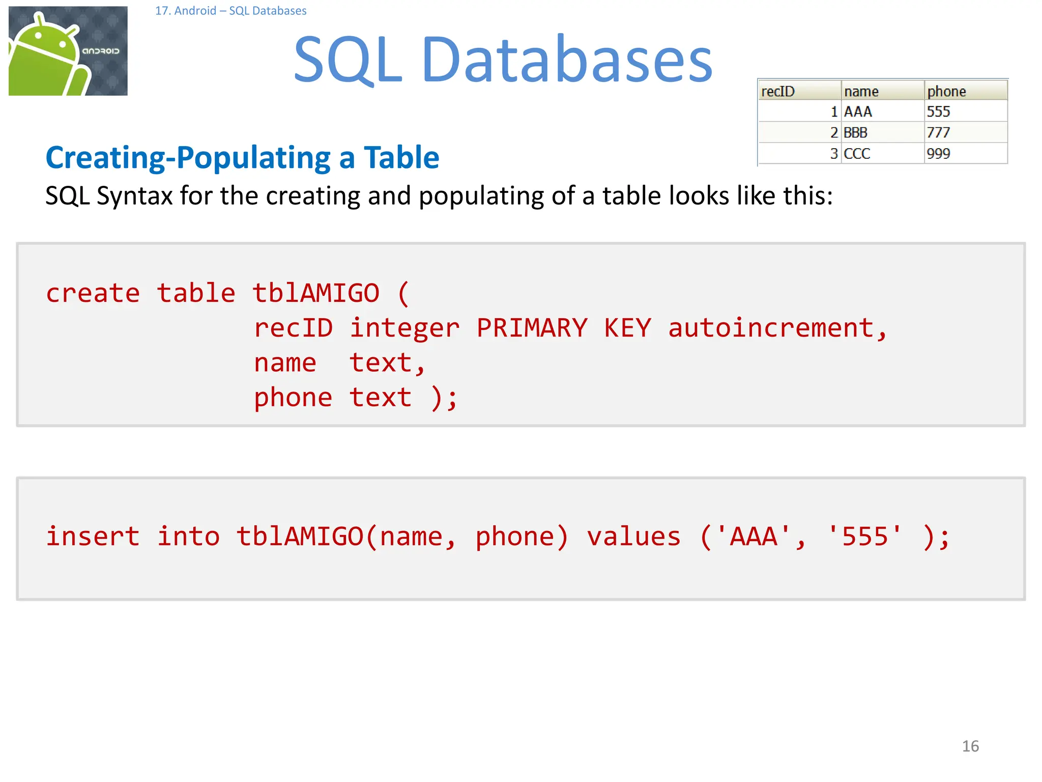This screenshot has height=782, width=1042.
Task: Click the slide page number 16
Action: [970, 746]
